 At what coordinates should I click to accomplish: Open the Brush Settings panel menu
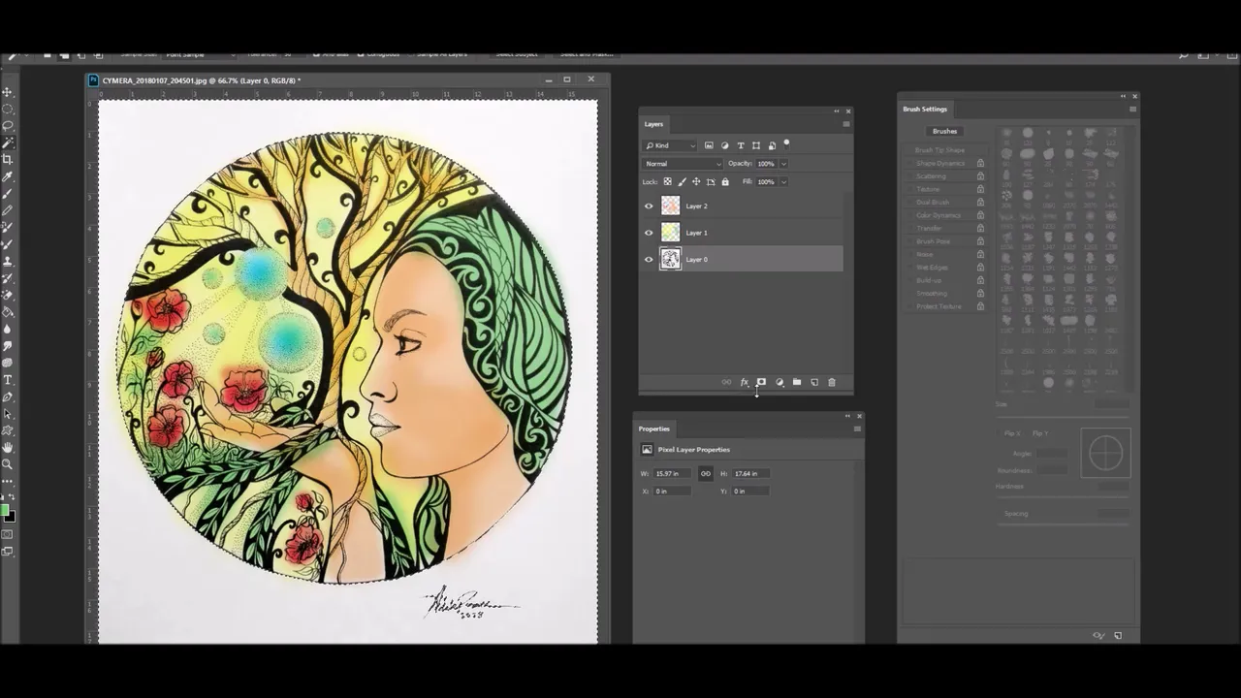tap(1132, 109)
